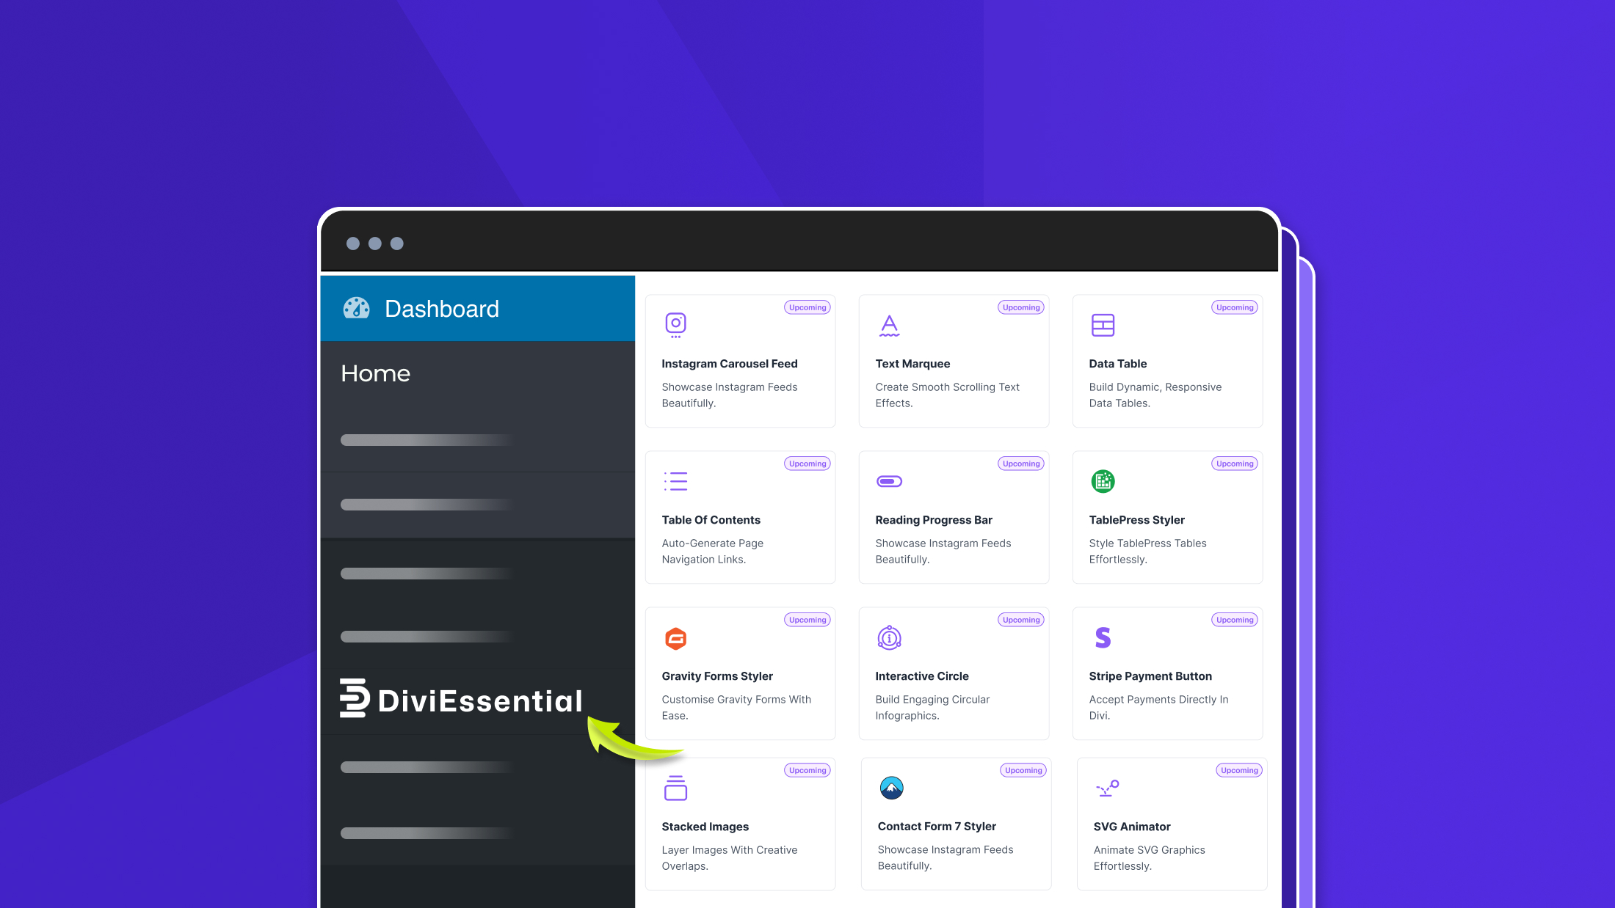This screenshot has width=1615, height=908.
Task: Click the TablePress Styler icon
Action: click(1103, 481)
